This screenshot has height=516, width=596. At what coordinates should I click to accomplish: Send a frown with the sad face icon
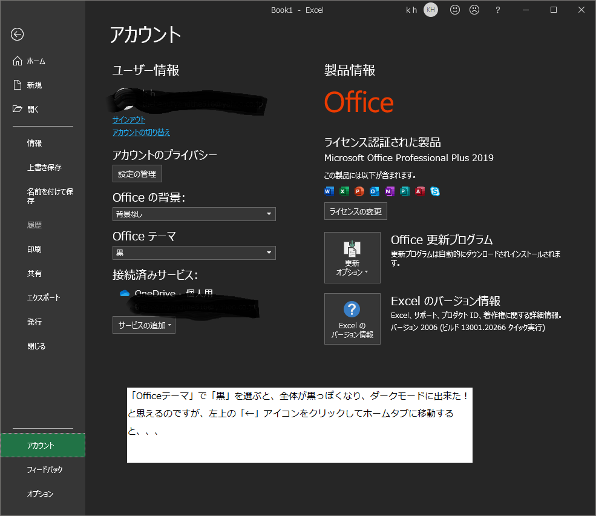(x=474, y=10)
